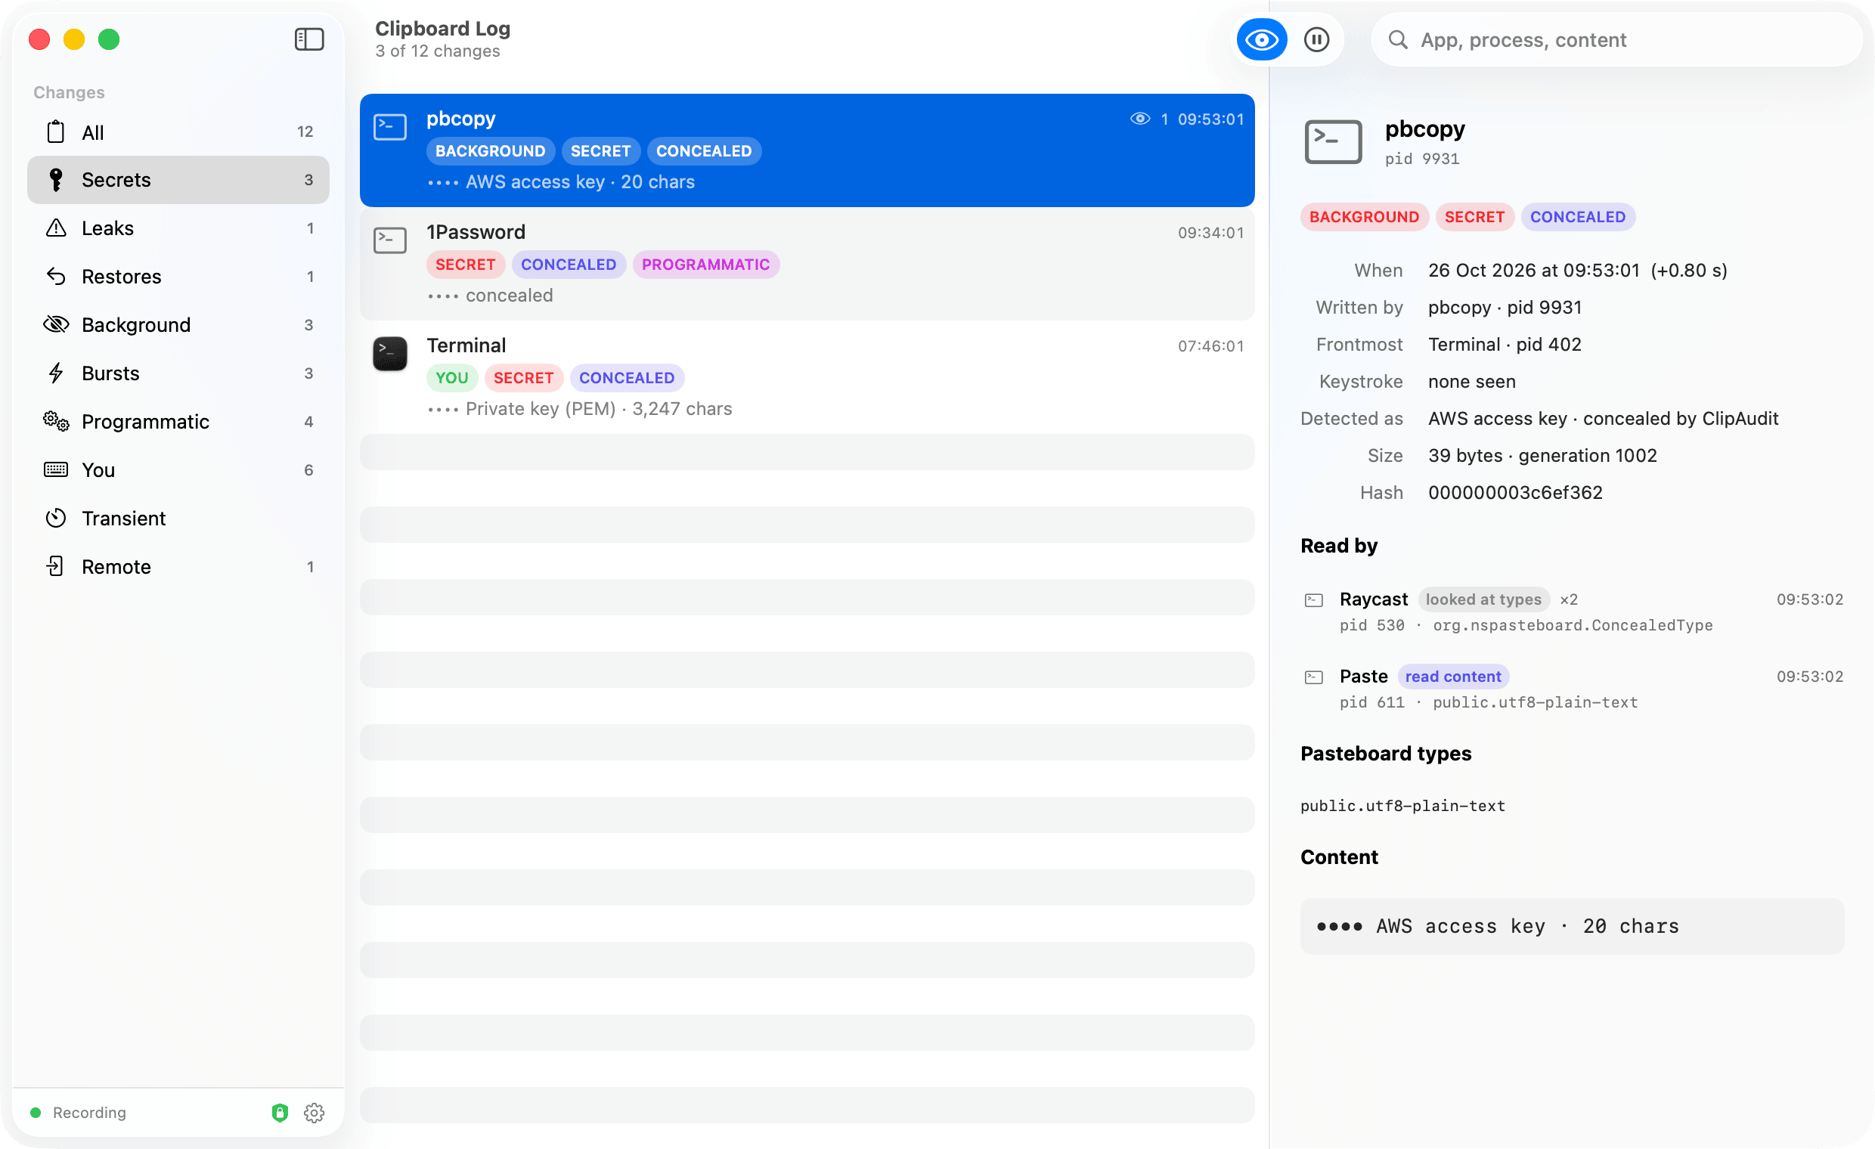Pause recording with the pause button

[x=1316, y=39]
